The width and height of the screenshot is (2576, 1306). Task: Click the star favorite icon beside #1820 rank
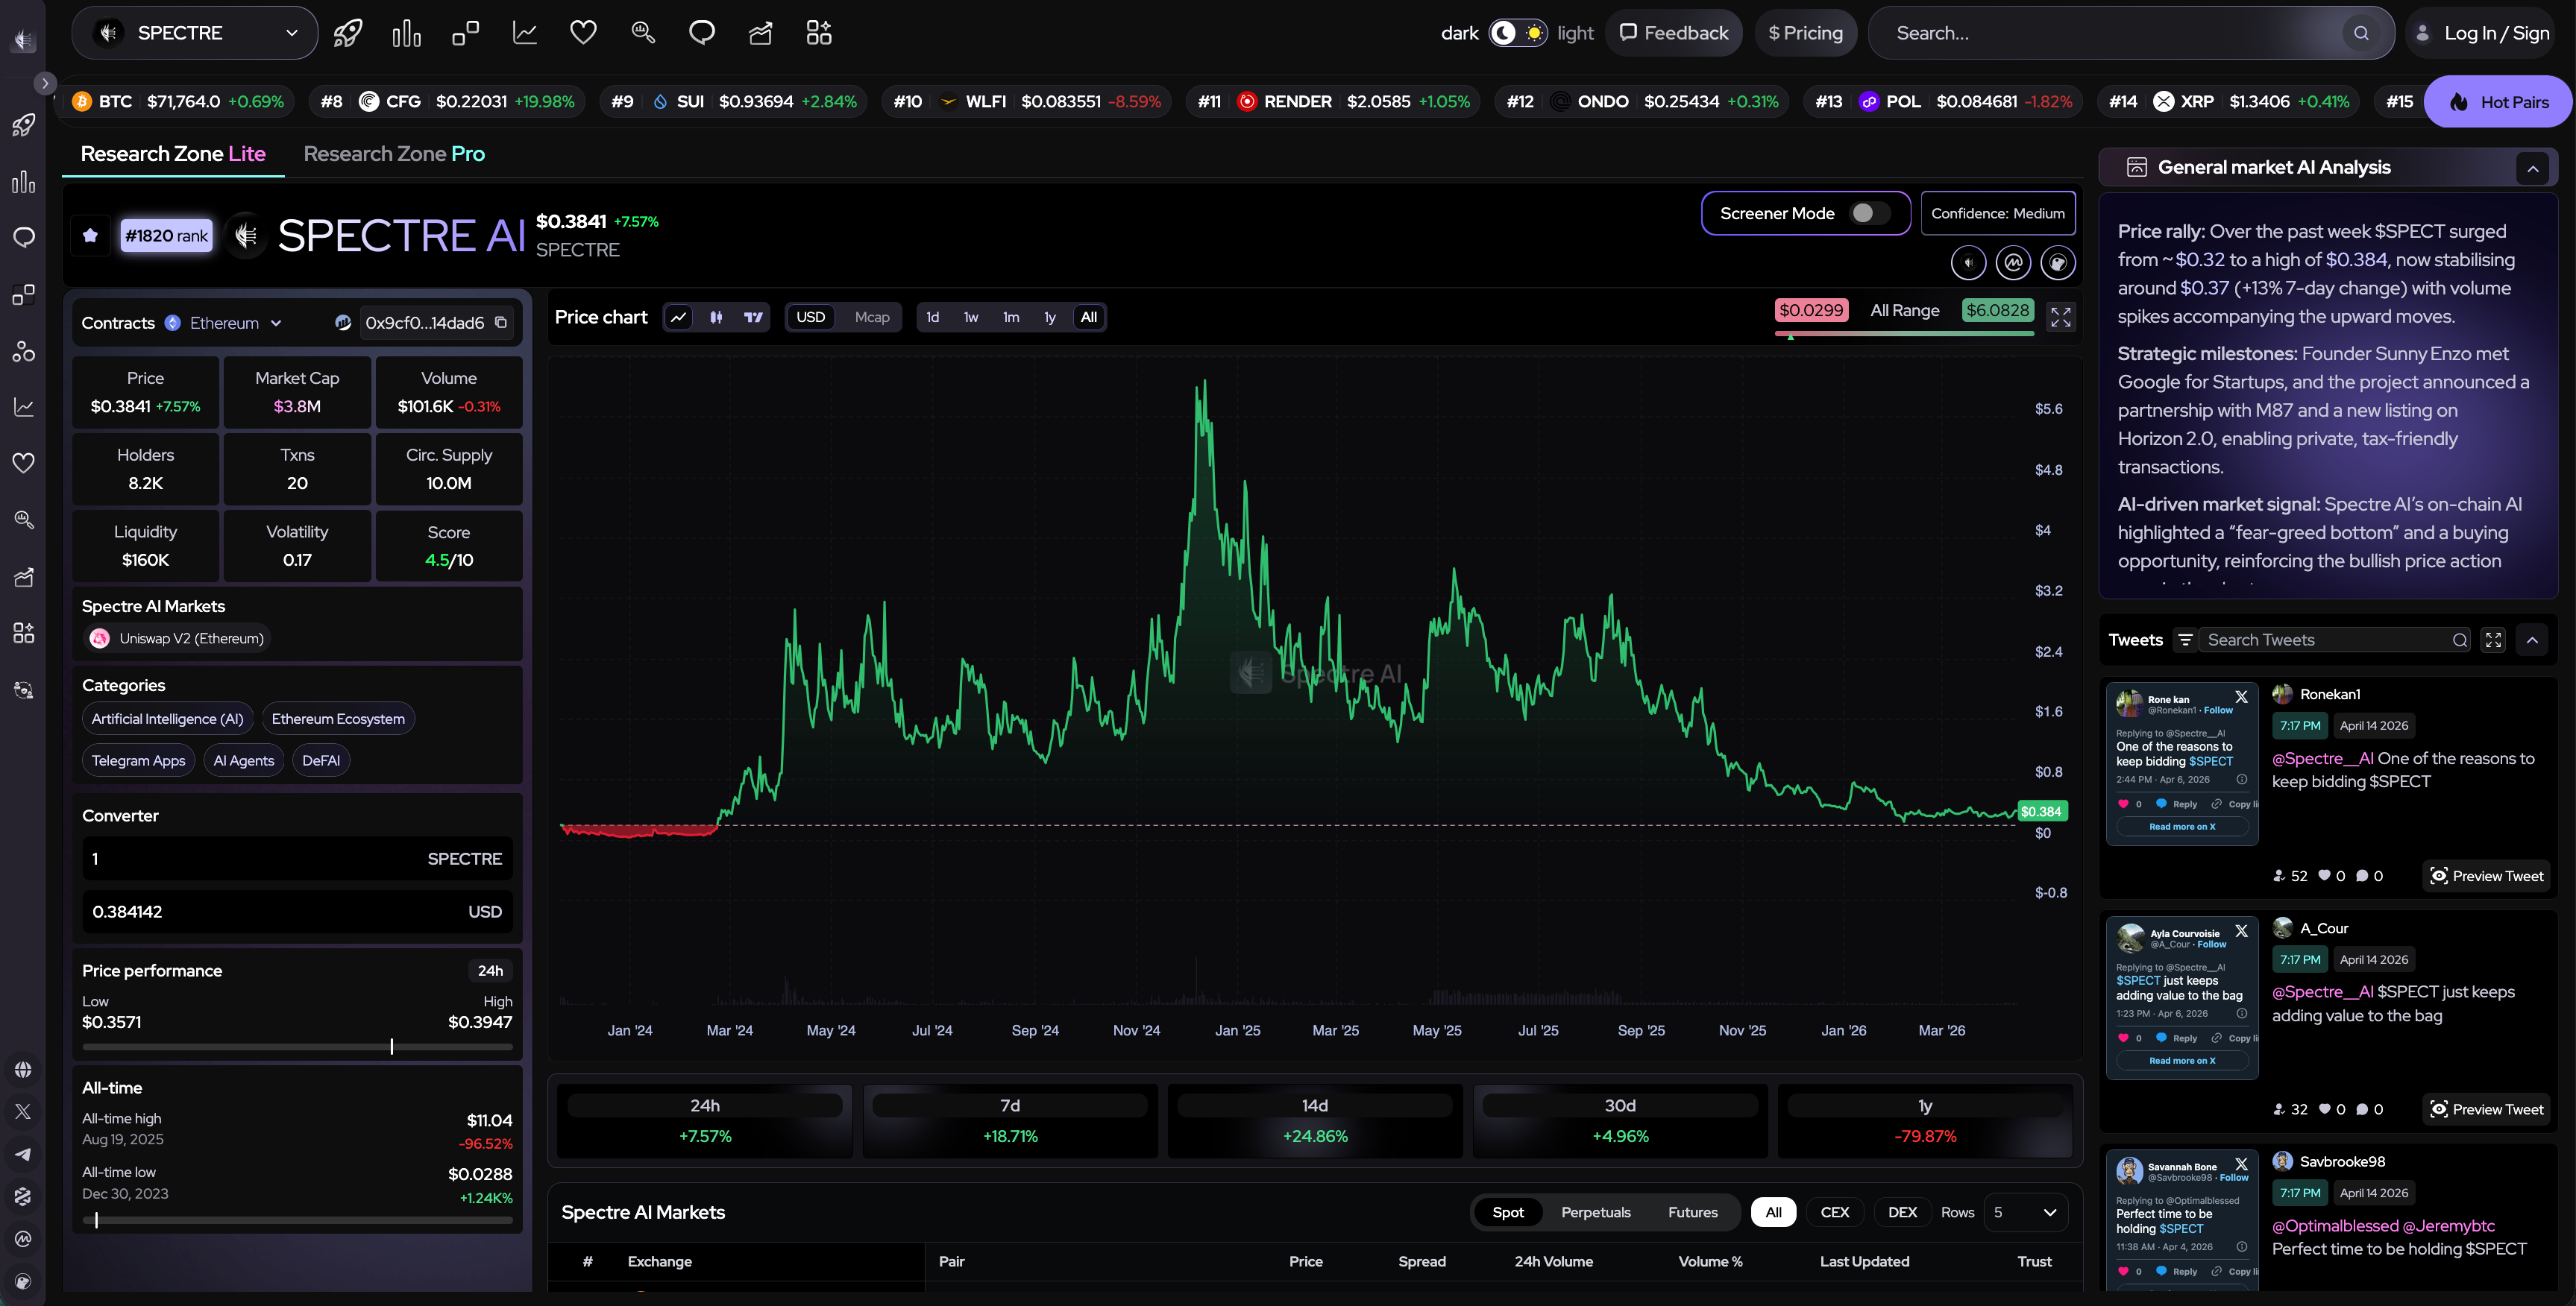coord(90,236)
